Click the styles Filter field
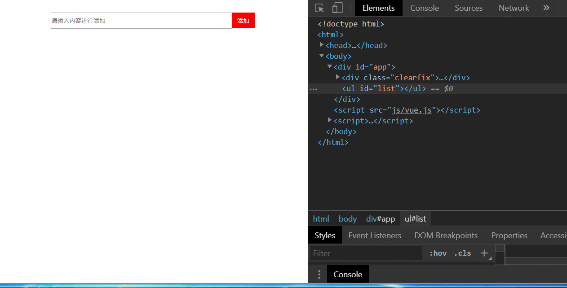567x288 pixels. pos(367,253)
